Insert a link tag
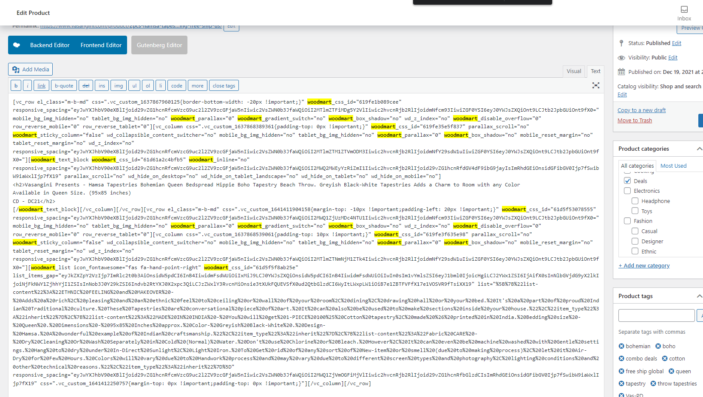Screen dimensions: 703x397 tap(42, 85)
